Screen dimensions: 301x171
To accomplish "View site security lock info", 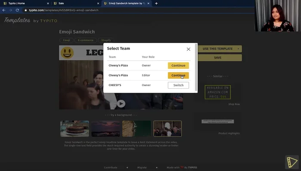I will (25, 10).
